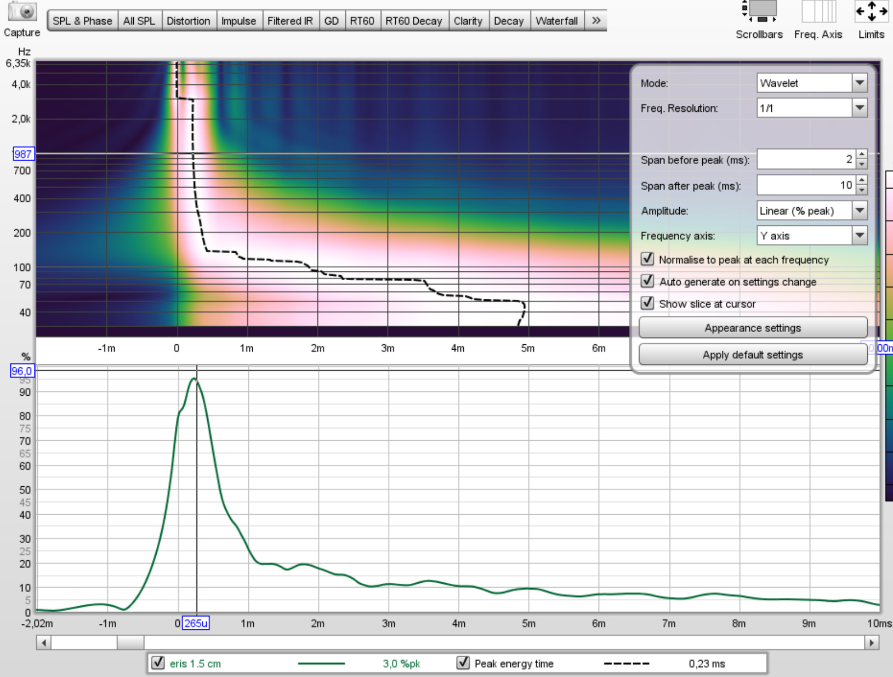Click the 0,23 ms peak energy value
The image size is (893, 677).
coord(707,663)
